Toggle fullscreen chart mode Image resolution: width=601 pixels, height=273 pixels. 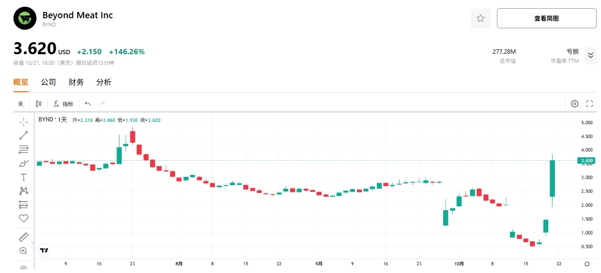point(589,104)
